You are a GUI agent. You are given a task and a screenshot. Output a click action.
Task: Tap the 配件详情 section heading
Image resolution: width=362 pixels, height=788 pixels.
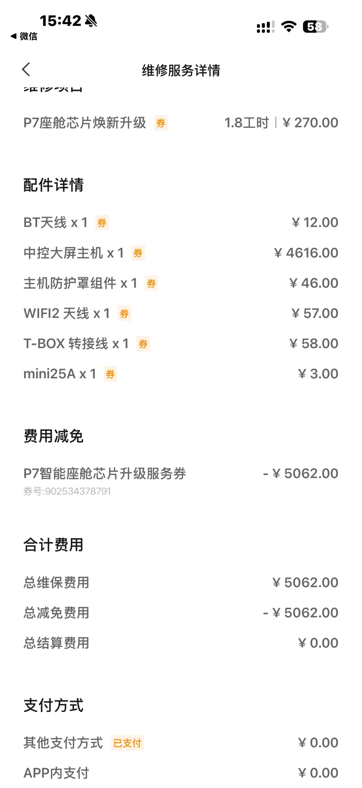pos(53,185)
